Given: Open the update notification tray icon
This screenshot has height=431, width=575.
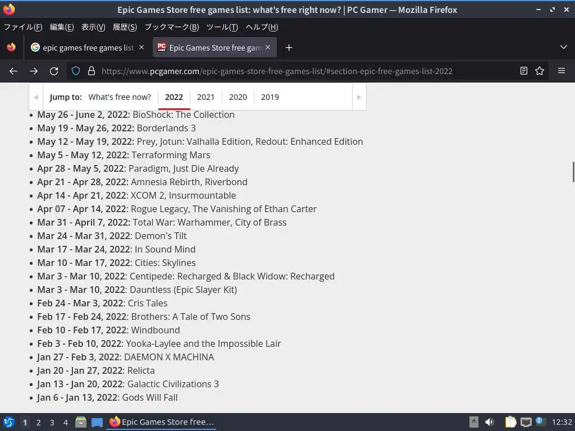Looking at the screenshot, I should pos(541,421).
